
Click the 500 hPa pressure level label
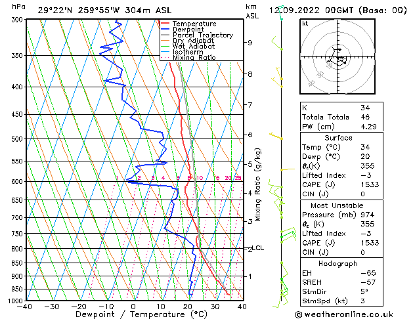click(x=18, y=139)
